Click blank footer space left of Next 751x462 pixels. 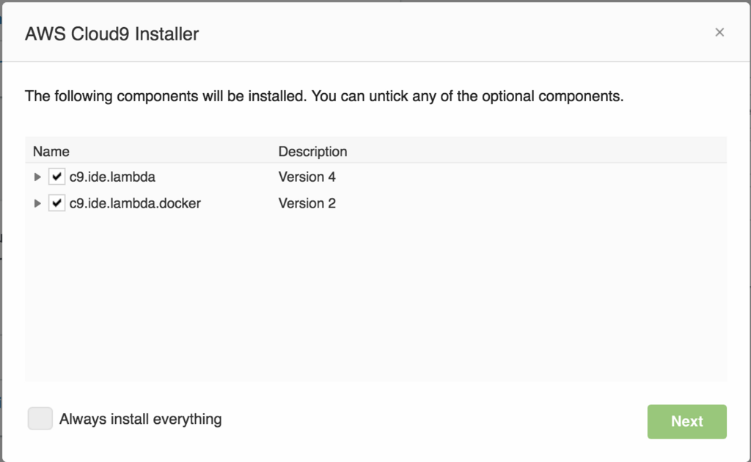(440, 422)
